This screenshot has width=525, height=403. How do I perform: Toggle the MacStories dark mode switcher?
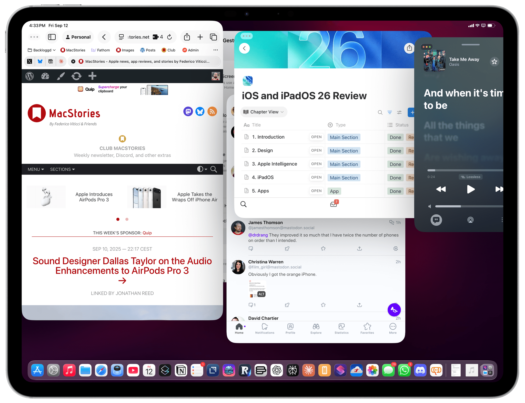[202, 169]
